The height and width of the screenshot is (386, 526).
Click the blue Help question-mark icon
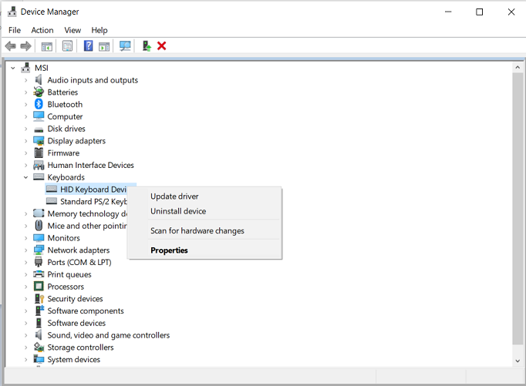88,45
